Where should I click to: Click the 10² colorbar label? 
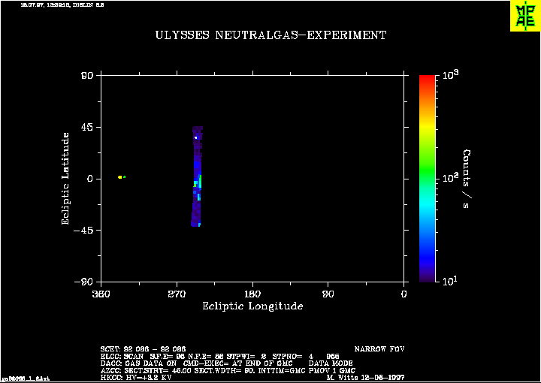[451, 178]
